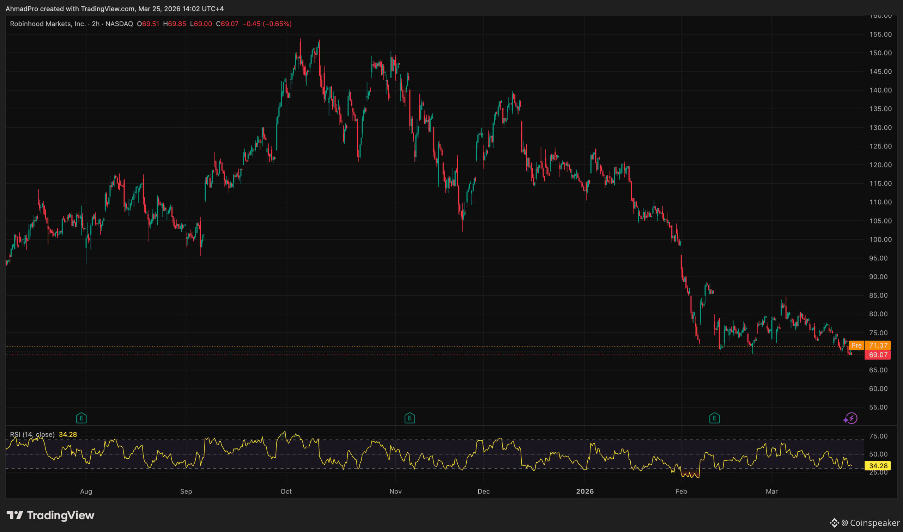Click the 50.00 level on RSI axis

coord(878,454)
